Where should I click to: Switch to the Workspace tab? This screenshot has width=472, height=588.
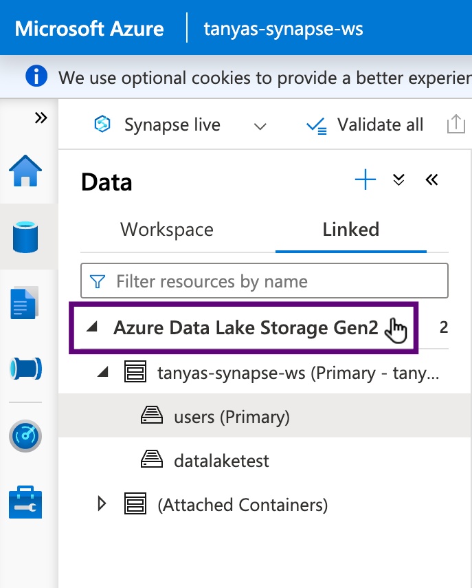tap(167, 230)
